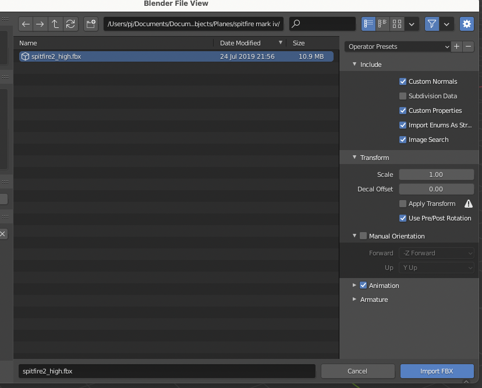
Task: Click the Import FBX button
Action: tap(437, 371)
